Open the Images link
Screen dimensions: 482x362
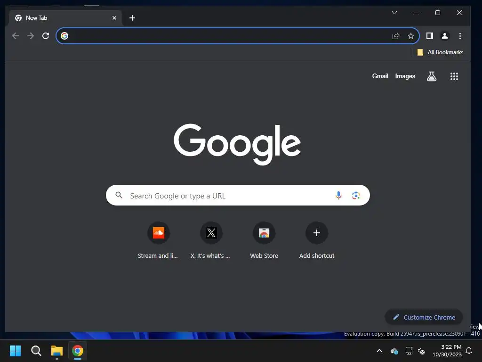[405, 76]
